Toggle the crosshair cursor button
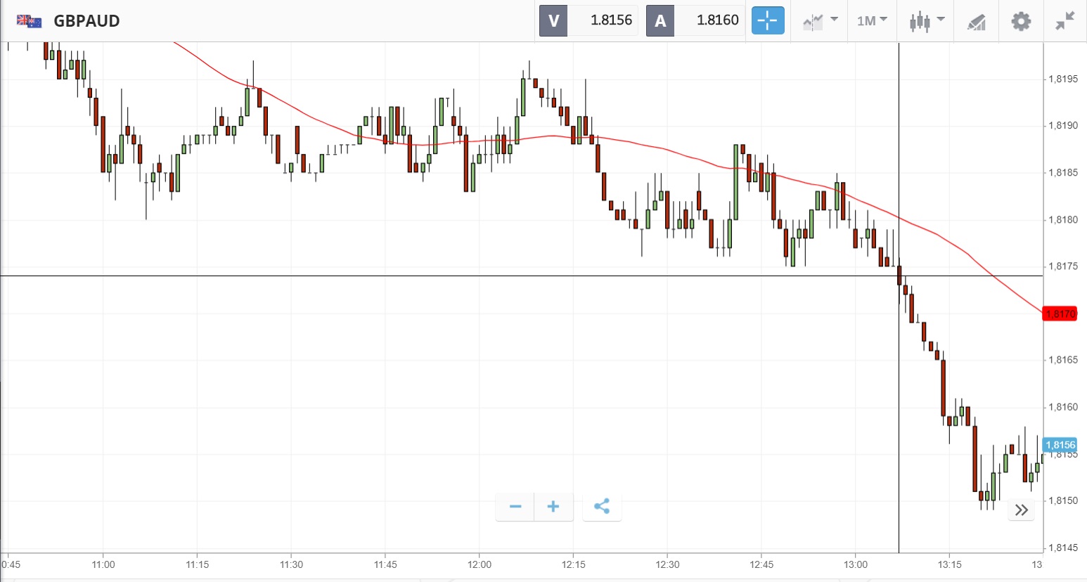Screen dimensions: 1087x582 point(767,20)
